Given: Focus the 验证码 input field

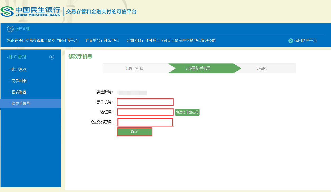Looking at the screenshot, I should 145,112.
